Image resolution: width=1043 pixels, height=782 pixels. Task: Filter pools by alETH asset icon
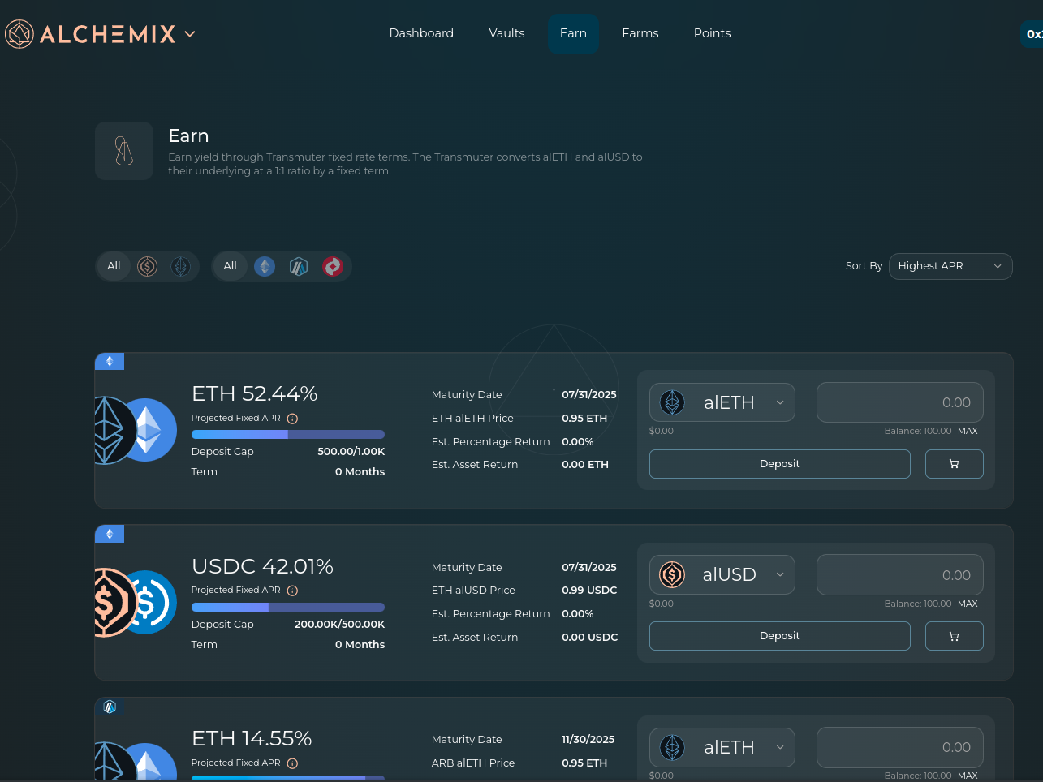coord(181,266)
